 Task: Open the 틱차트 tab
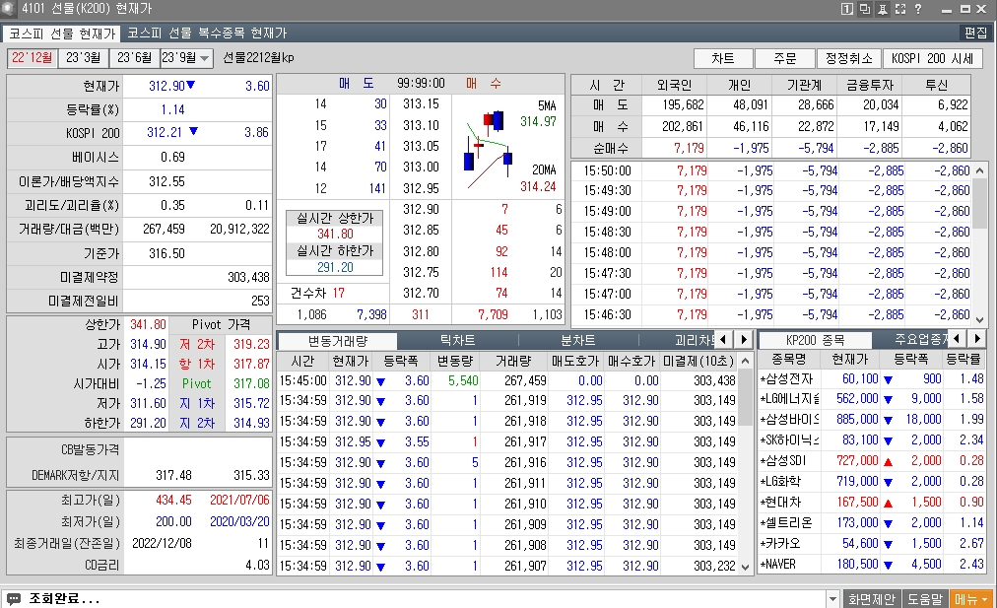[x=456, y=340]
